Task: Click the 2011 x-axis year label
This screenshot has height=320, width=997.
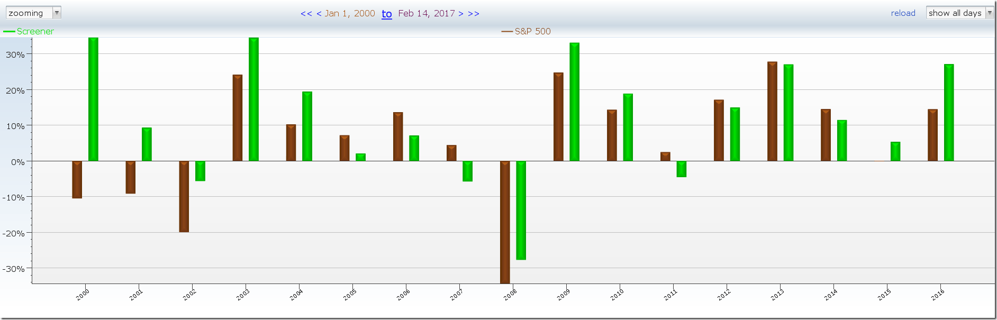Action: pos(670,295)
